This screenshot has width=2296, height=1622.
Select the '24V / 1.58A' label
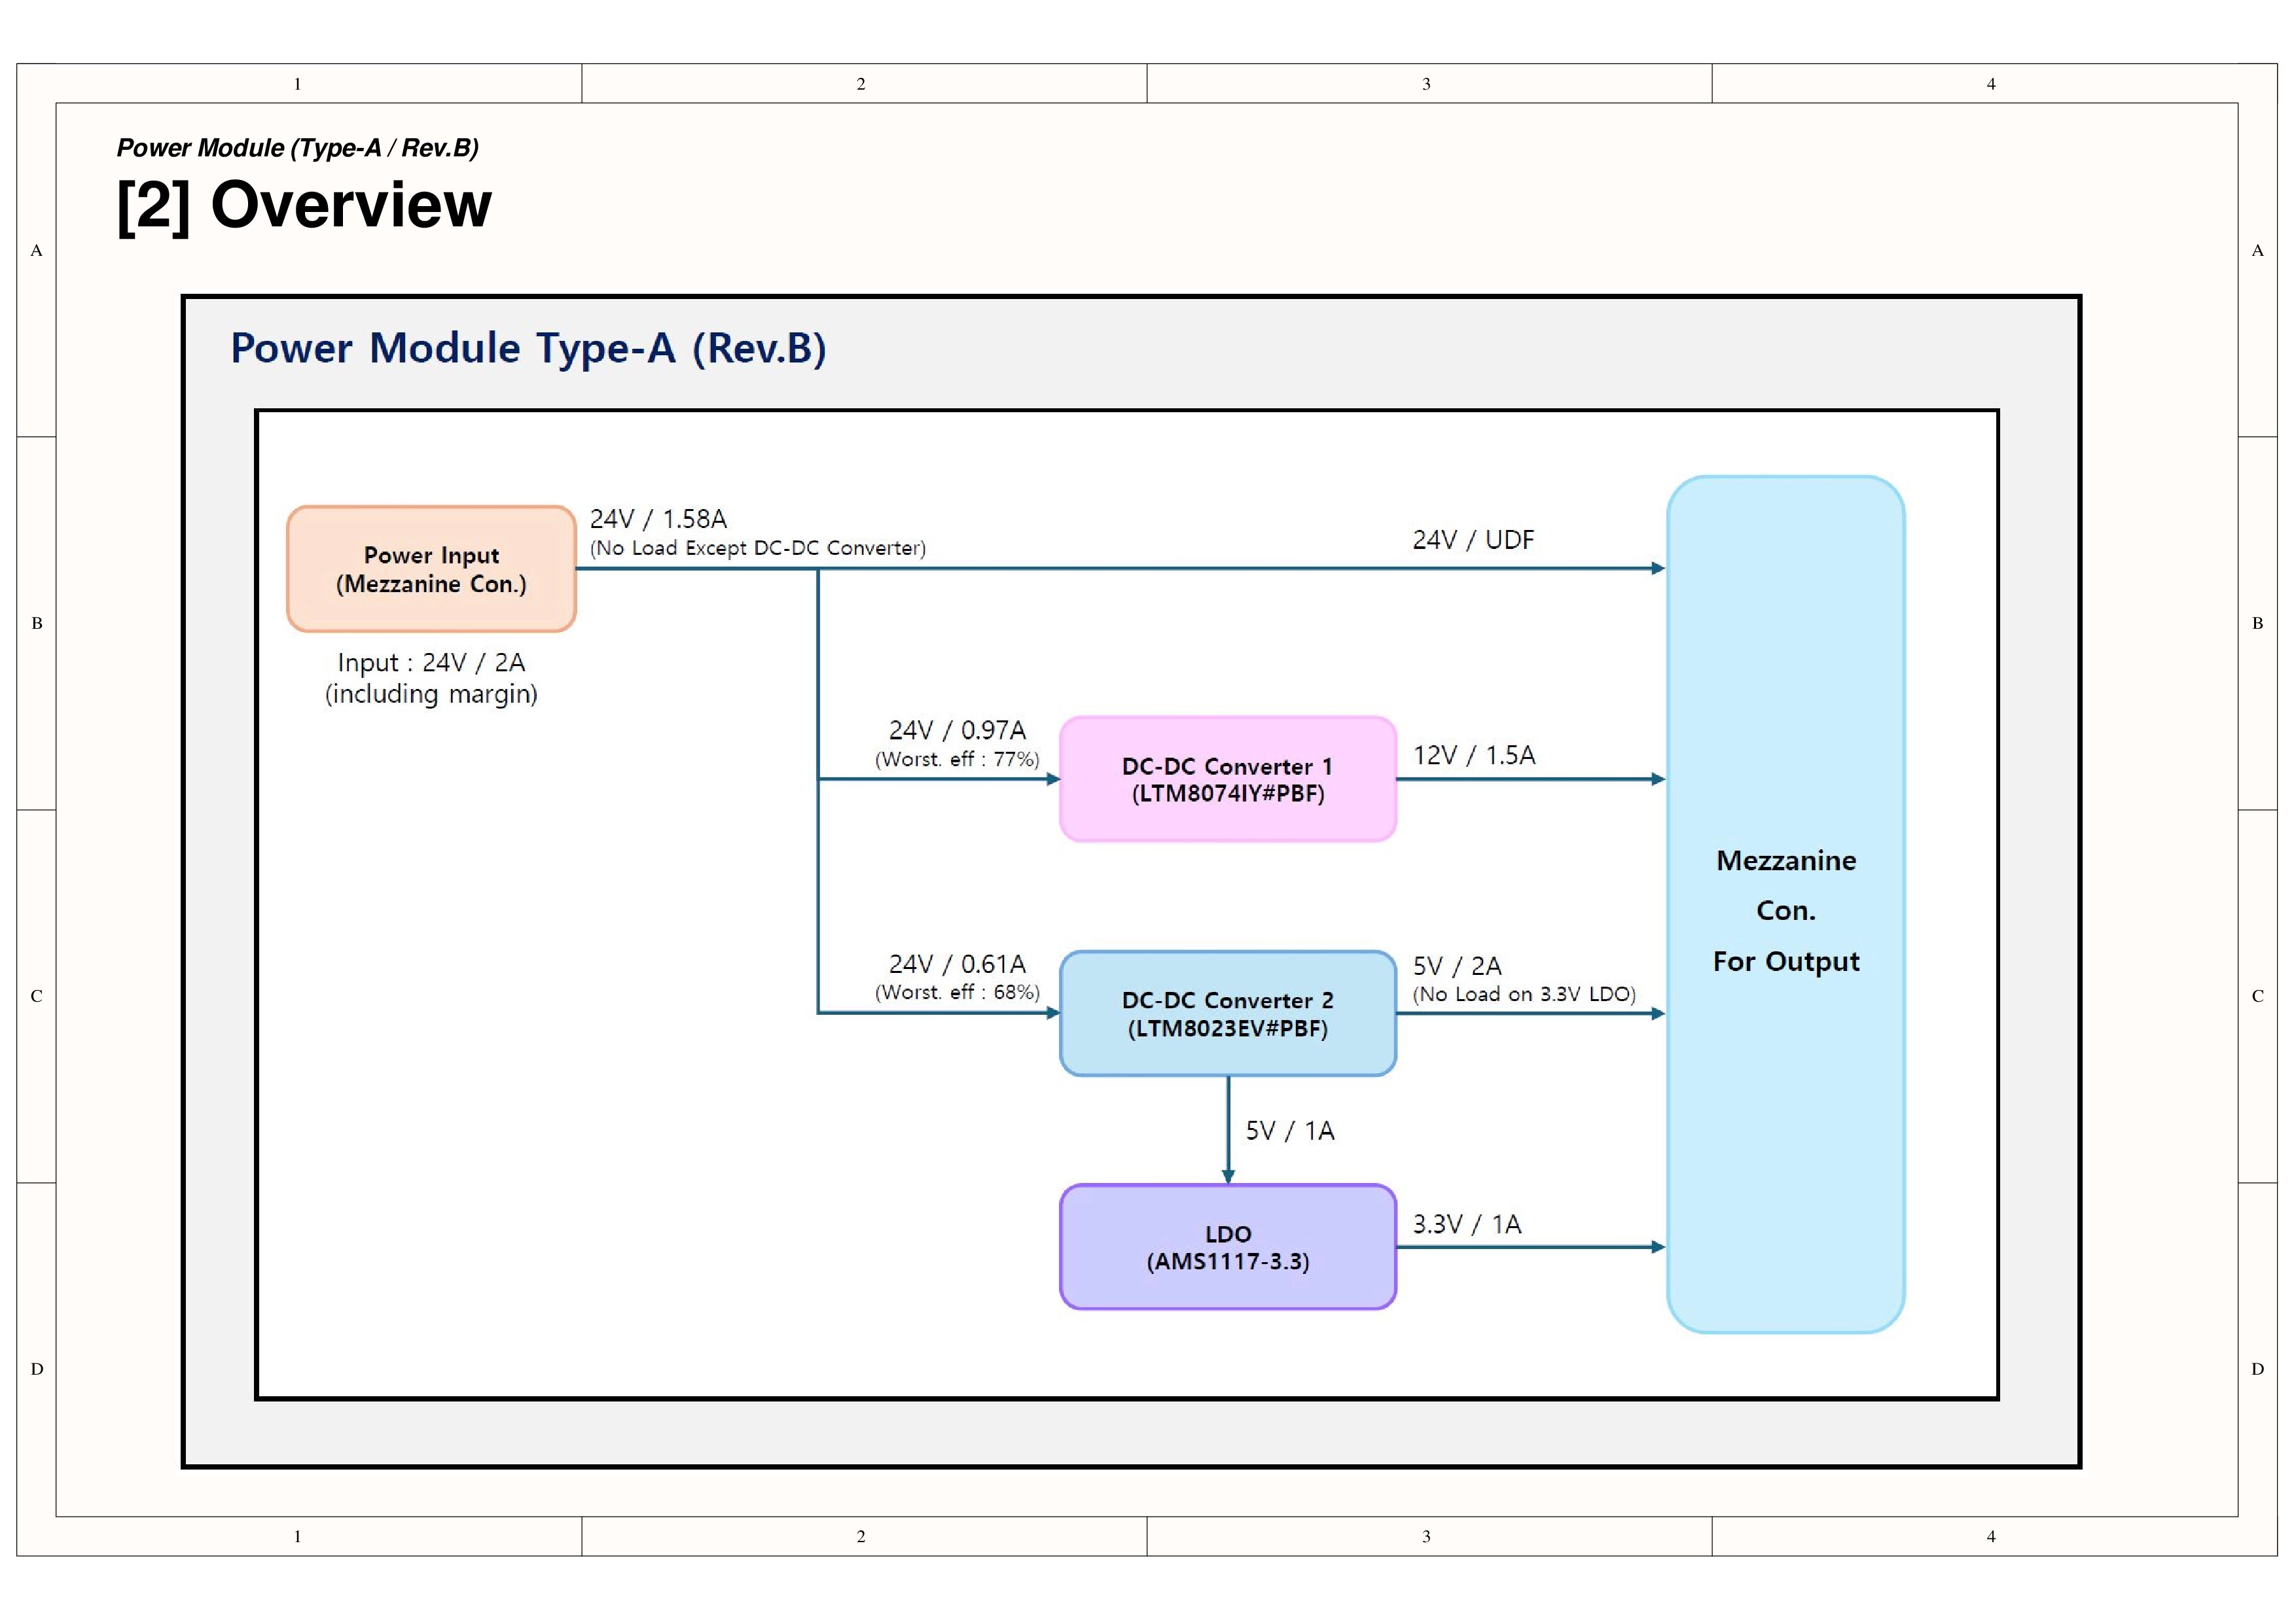[658, 519]
